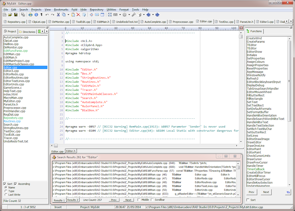Screen dimensions: 295x211
Task: Click the Print icon
Action: click(x=31, y=15)
